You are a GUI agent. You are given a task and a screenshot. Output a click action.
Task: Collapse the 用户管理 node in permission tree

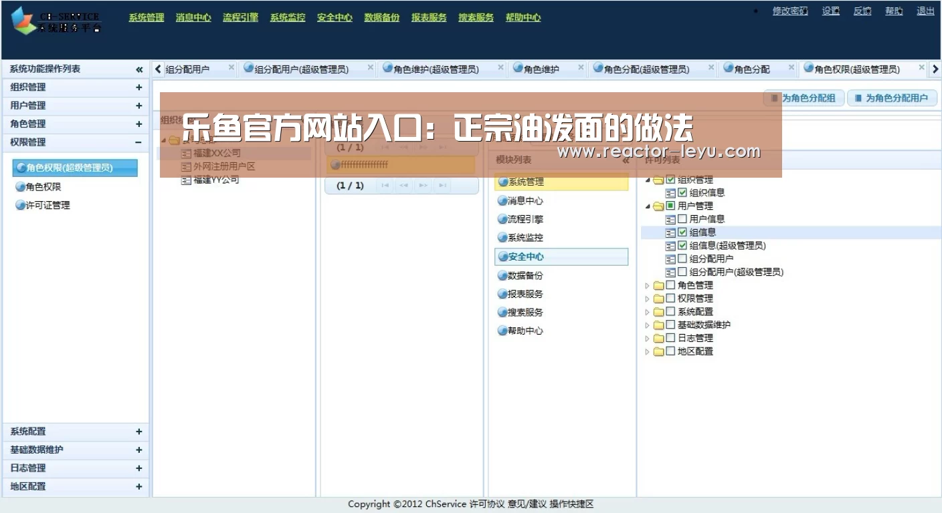(647, 206)
